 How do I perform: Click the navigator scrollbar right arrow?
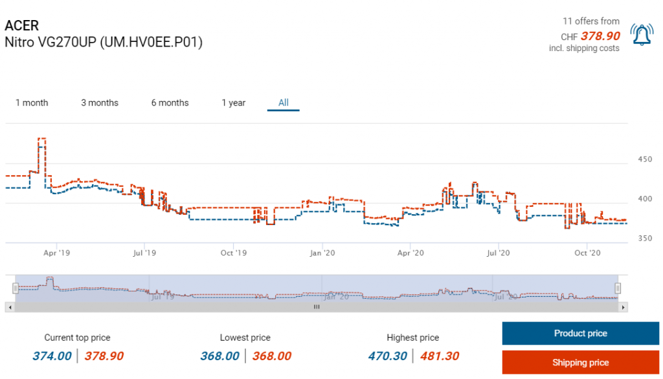click(x=623, y=307)
